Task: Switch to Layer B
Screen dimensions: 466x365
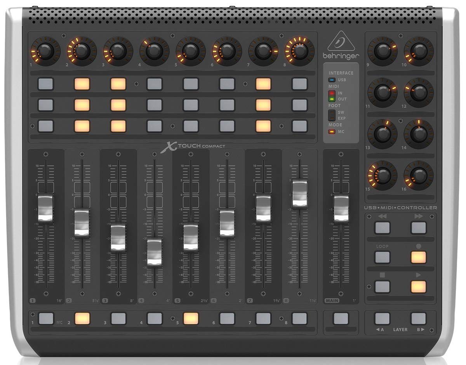Action: click(419, 318)
